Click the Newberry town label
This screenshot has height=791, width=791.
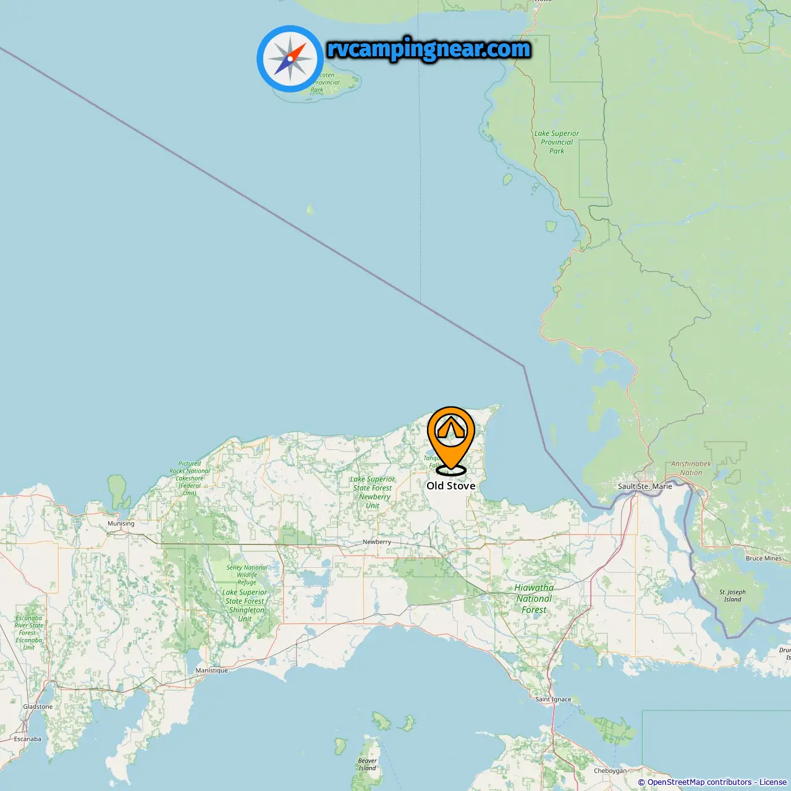pos(377,542)
